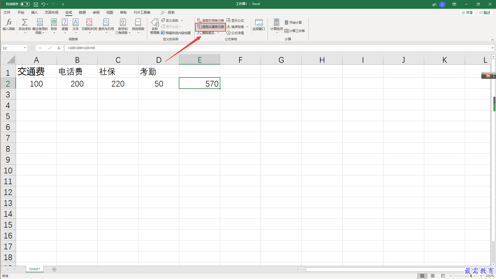
Task: Click the formula bar input
Action: pos(277,48)
